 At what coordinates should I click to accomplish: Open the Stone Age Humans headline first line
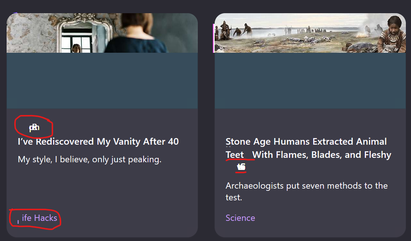[x=306, y=142]
